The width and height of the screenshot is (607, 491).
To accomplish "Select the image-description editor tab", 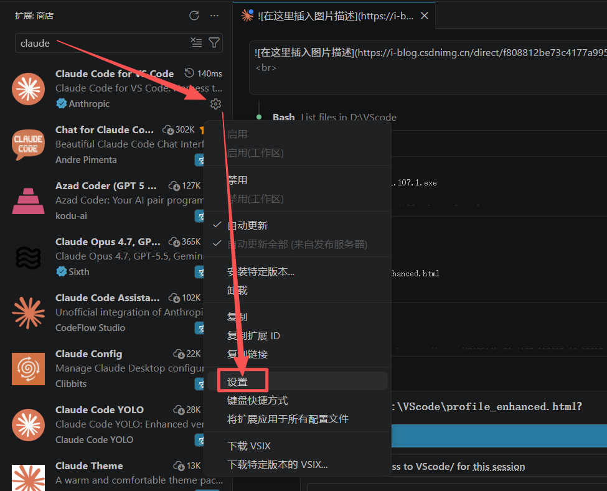I will (x=335, y=16).
